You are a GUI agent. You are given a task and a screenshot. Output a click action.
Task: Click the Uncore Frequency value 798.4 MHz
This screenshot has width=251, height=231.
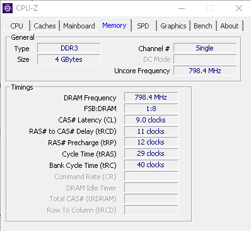tap(205, 71)
